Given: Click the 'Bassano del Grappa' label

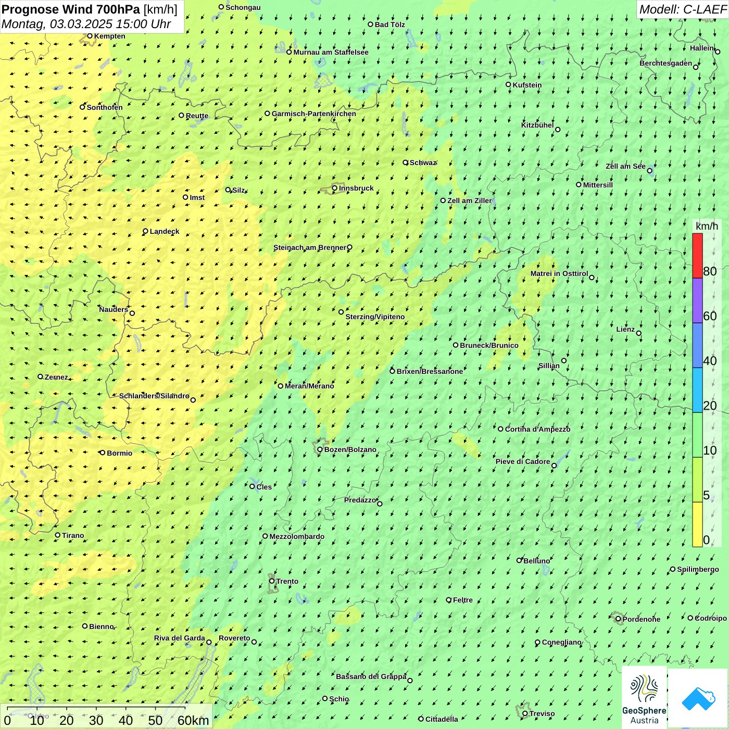Looking at the screenshot, I should 371,676.
